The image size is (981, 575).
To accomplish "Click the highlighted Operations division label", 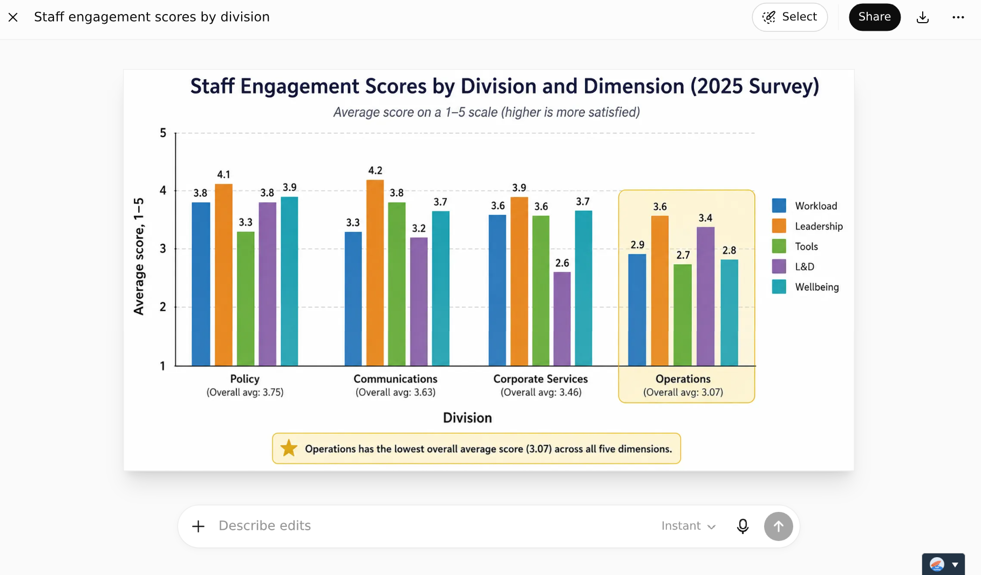I will 683,379.
